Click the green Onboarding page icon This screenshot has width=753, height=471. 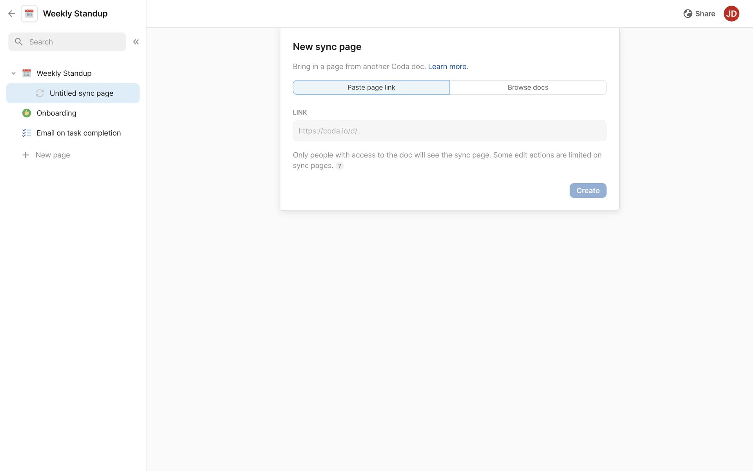point(27,113)
